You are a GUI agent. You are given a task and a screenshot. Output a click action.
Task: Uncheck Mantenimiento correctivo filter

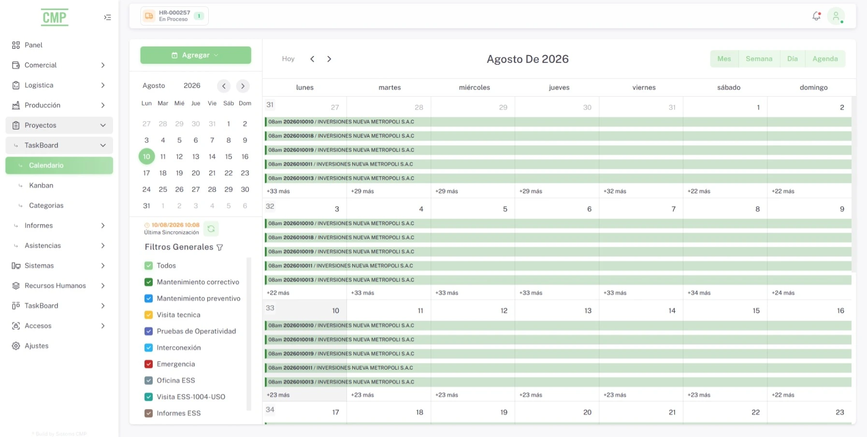(149, 282)
